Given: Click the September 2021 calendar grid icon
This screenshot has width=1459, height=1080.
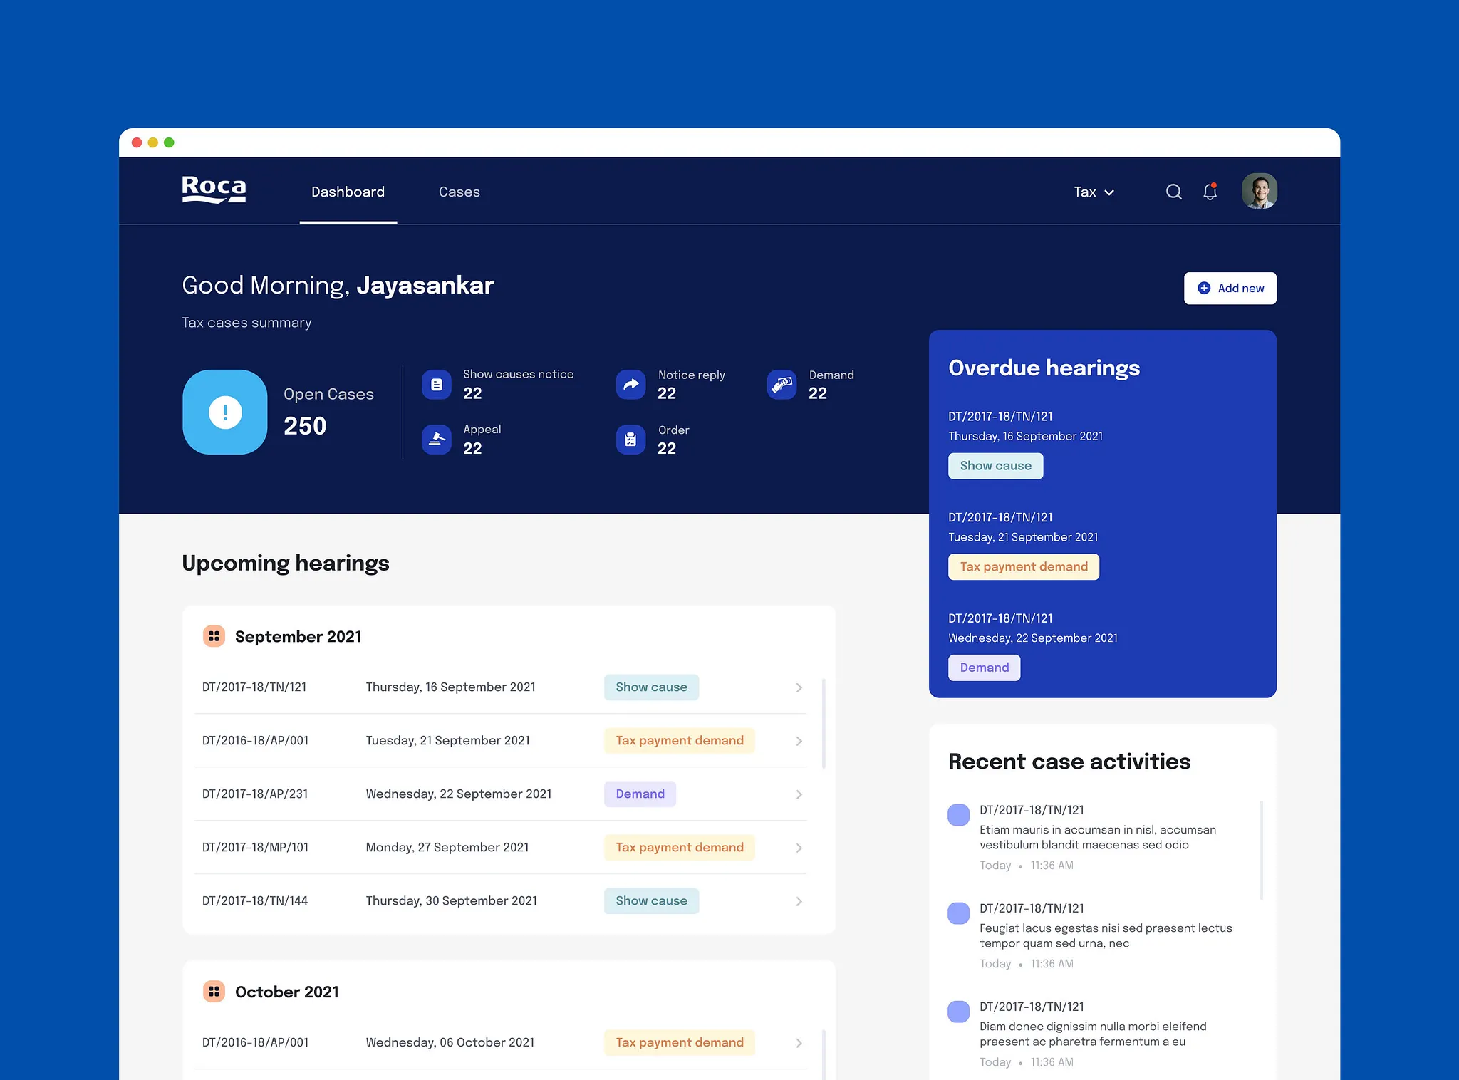Looking at the screenshot, I should coord(214,636).
